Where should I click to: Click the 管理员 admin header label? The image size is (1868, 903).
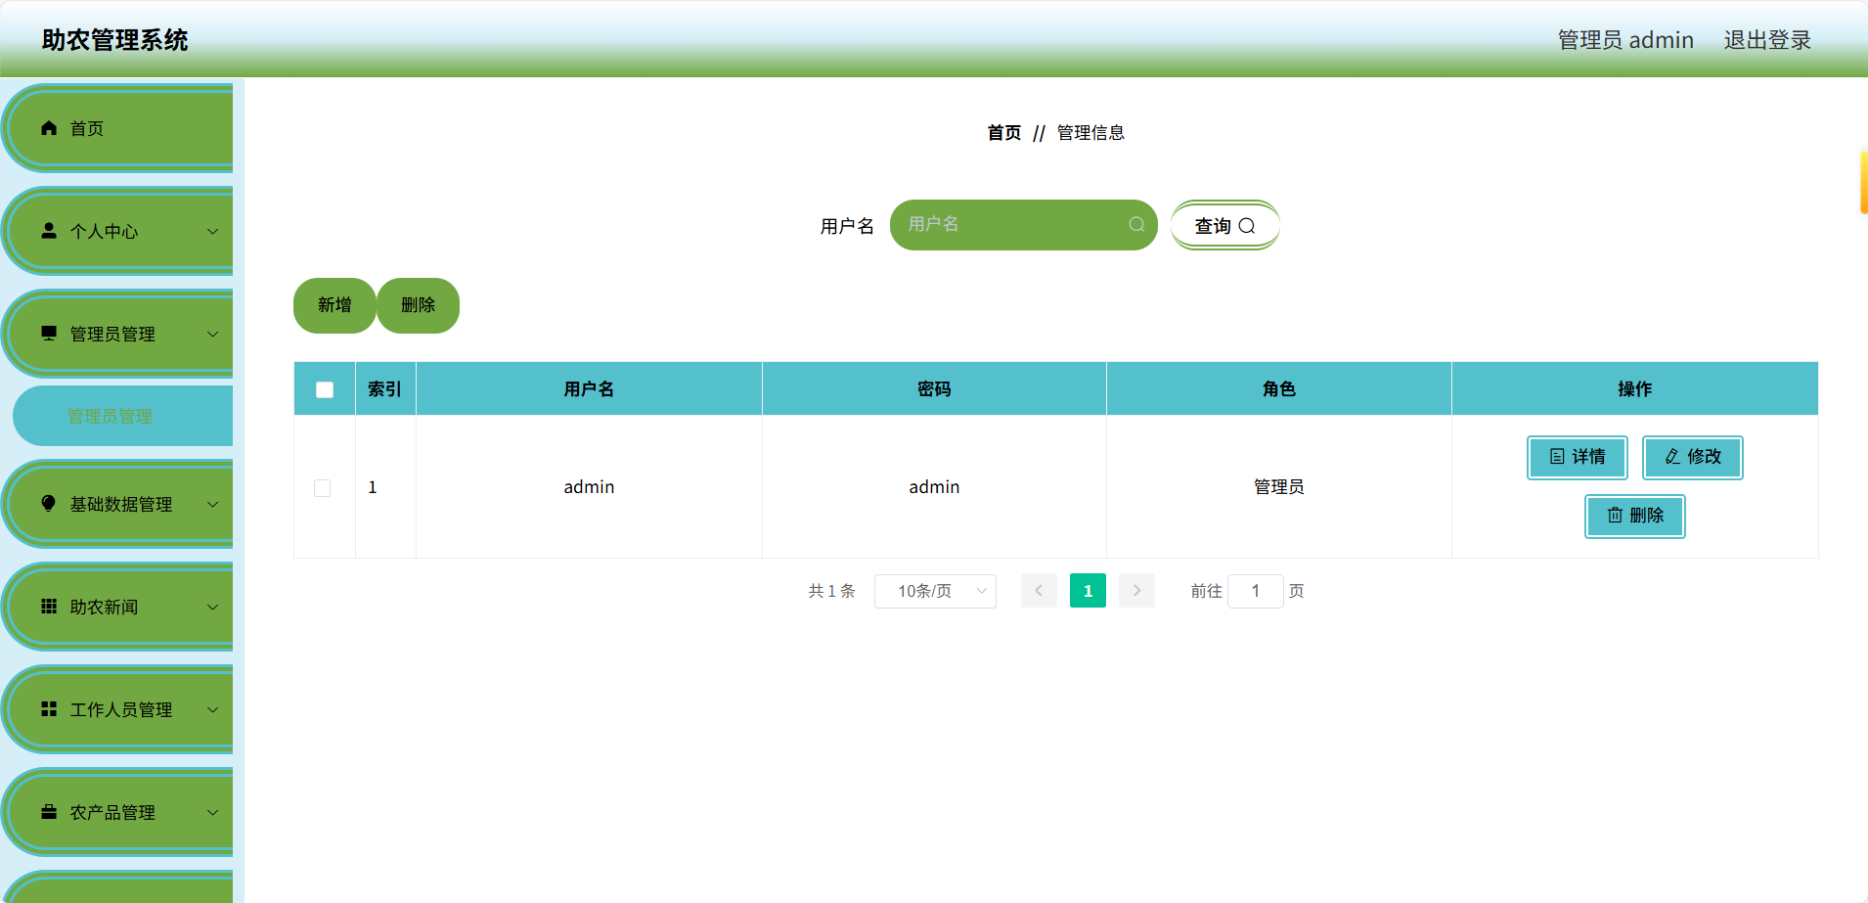point(1625,40)
